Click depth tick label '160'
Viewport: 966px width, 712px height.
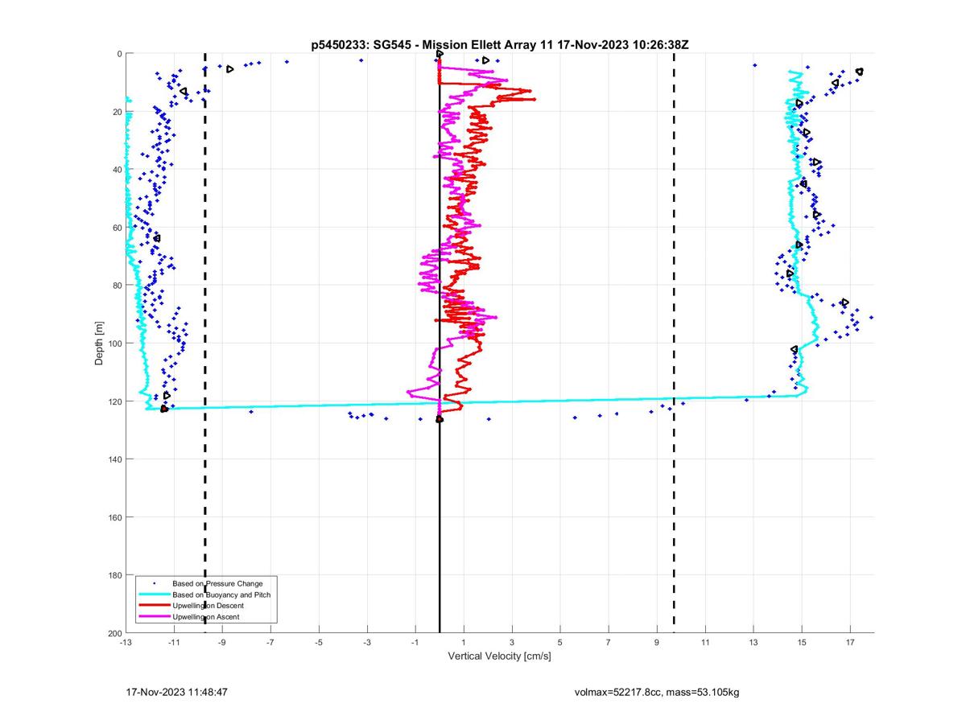114,517
